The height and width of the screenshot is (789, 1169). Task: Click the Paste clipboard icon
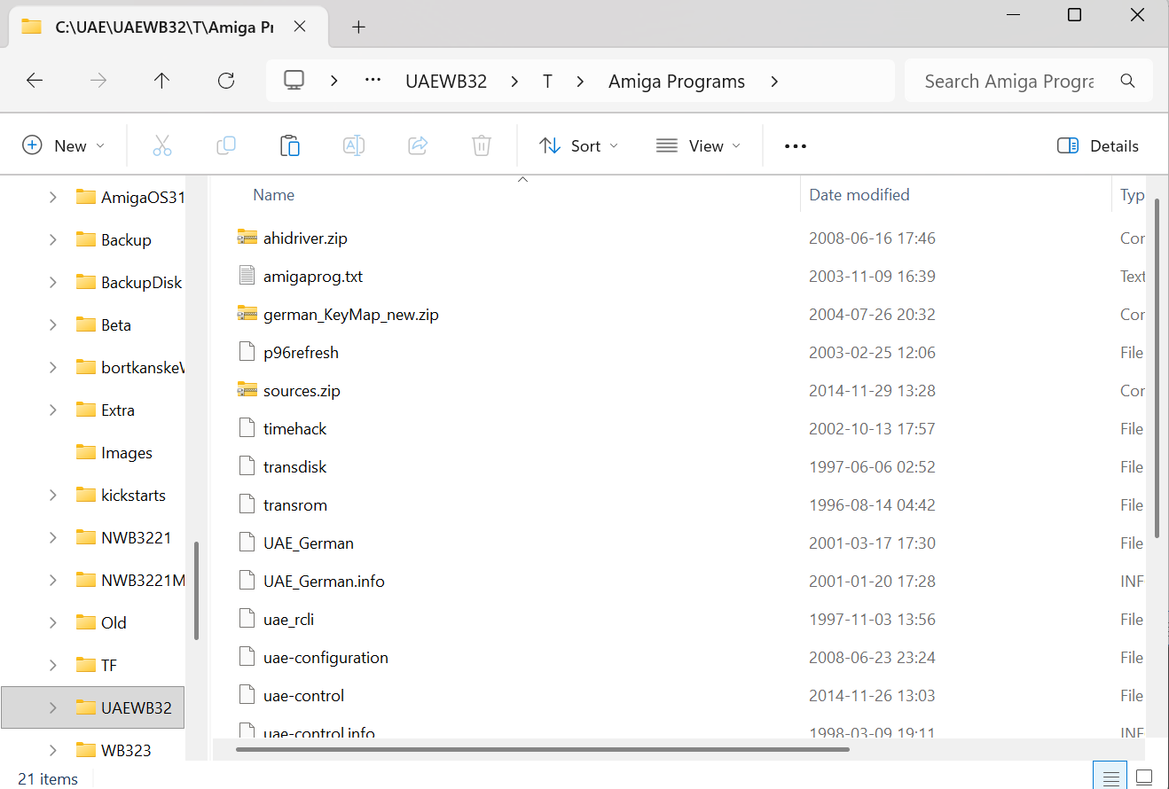pyautogui.click(x=290, y=145)
